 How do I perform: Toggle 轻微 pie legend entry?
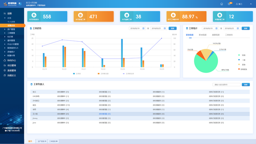coord(242,55)
